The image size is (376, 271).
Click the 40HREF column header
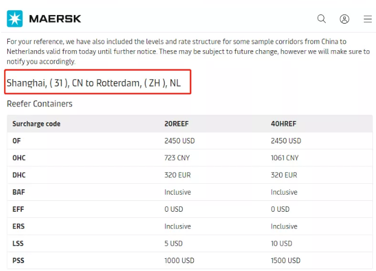click(283, 123)
